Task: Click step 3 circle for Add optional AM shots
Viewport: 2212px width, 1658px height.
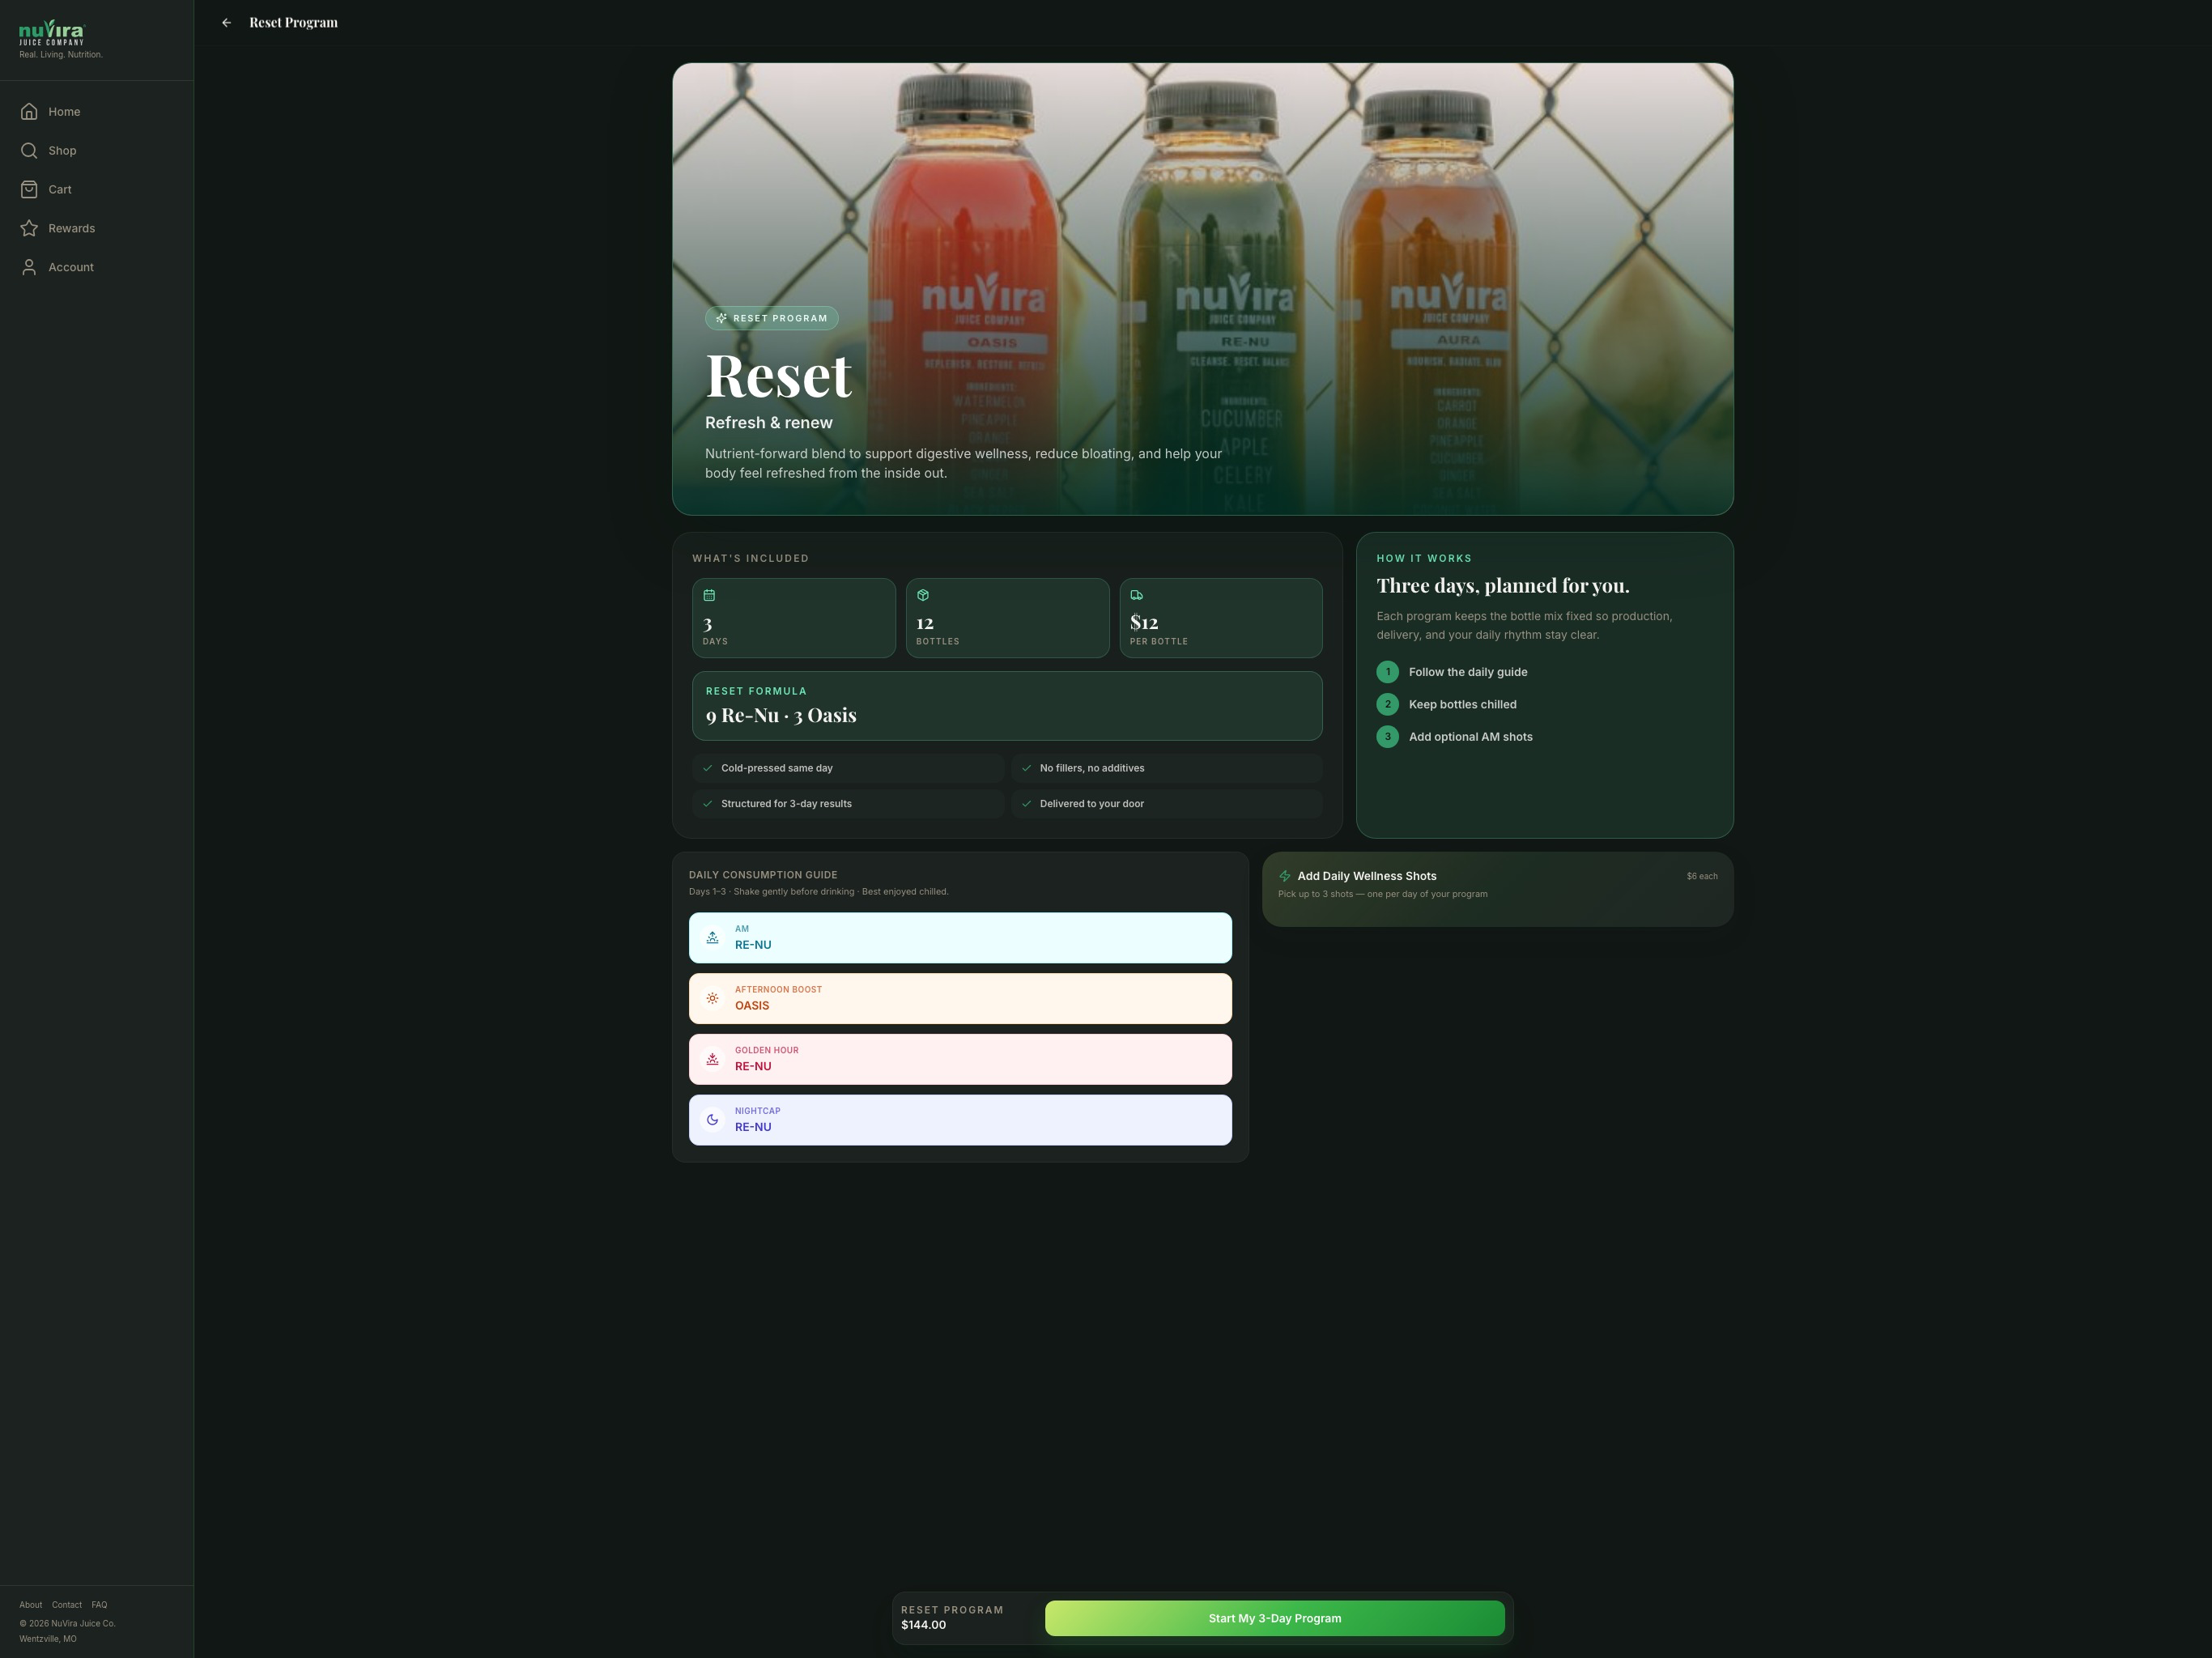Action: [x=1387, y=737]
